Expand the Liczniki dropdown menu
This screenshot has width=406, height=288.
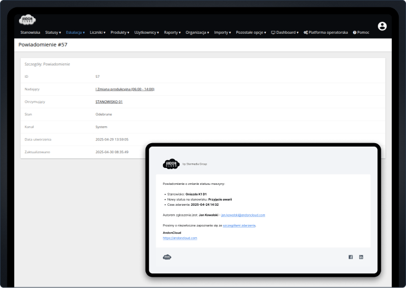pyautogui.click(x=98, y=33)
